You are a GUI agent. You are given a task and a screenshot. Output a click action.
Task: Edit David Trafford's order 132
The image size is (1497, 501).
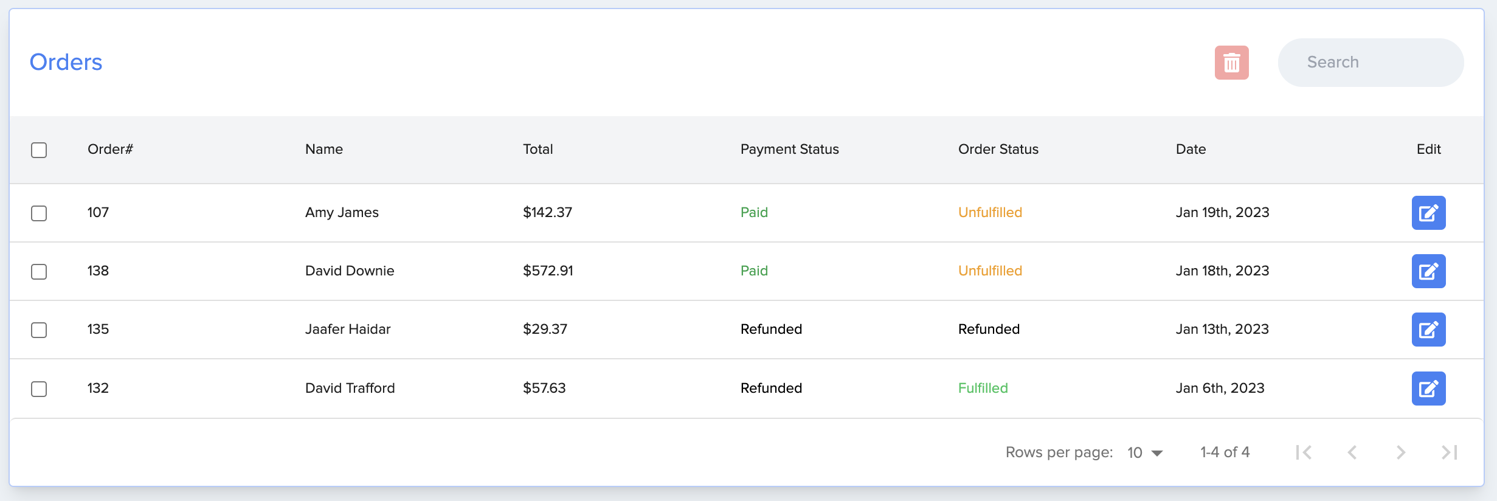[x=1428, y=389]
